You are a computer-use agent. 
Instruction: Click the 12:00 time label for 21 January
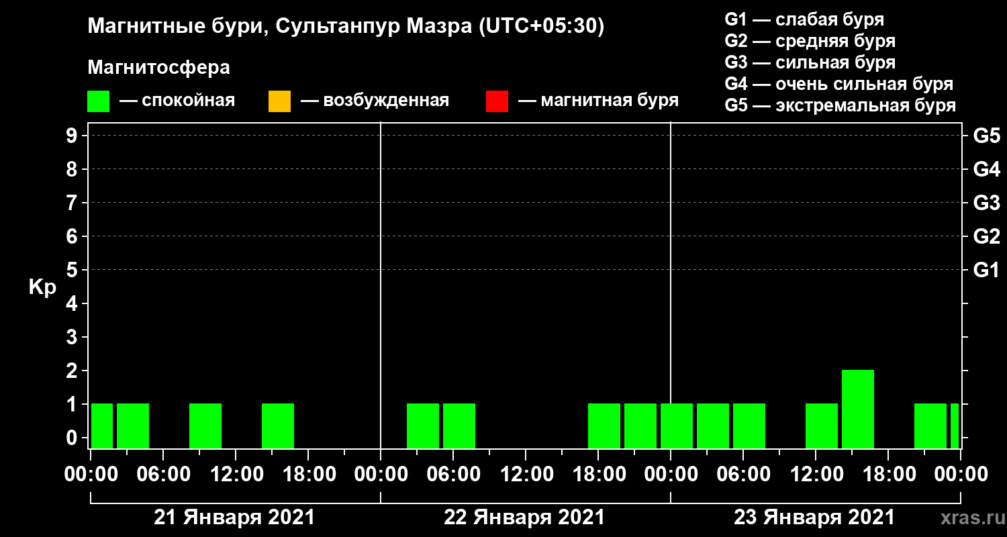pos(236,475)
